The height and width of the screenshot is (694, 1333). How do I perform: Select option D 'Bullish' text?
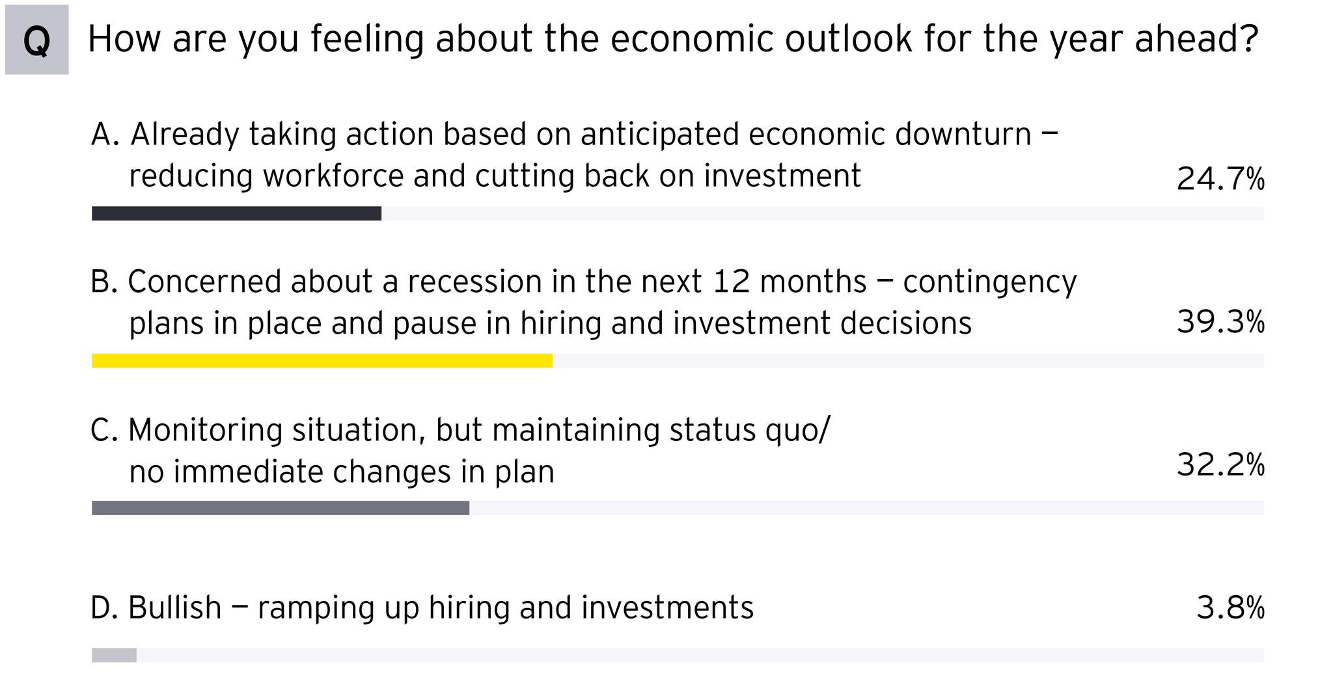pyautogui.click(x=422, y=608)
